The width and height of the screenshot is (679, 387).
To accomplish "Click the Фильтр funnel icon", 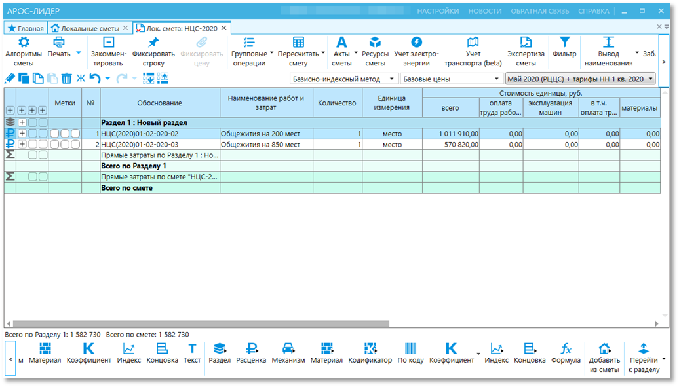I will pyautogui.click(x=564, y=43).
